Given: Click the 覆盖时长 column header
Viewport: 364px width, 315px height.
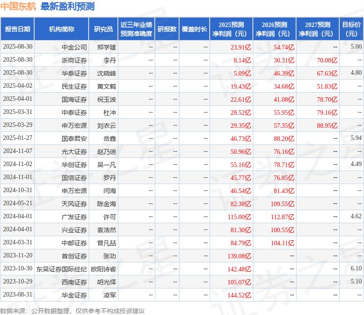Looking at the screenshot, I should [x=194, y=29].
